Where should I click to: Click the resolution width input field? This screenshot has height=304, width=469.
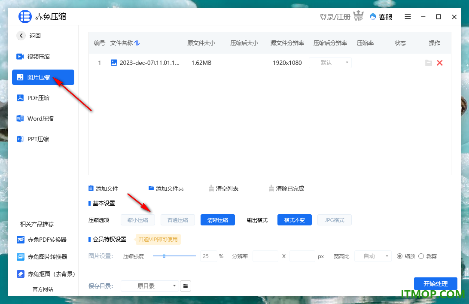click(265, 256)
